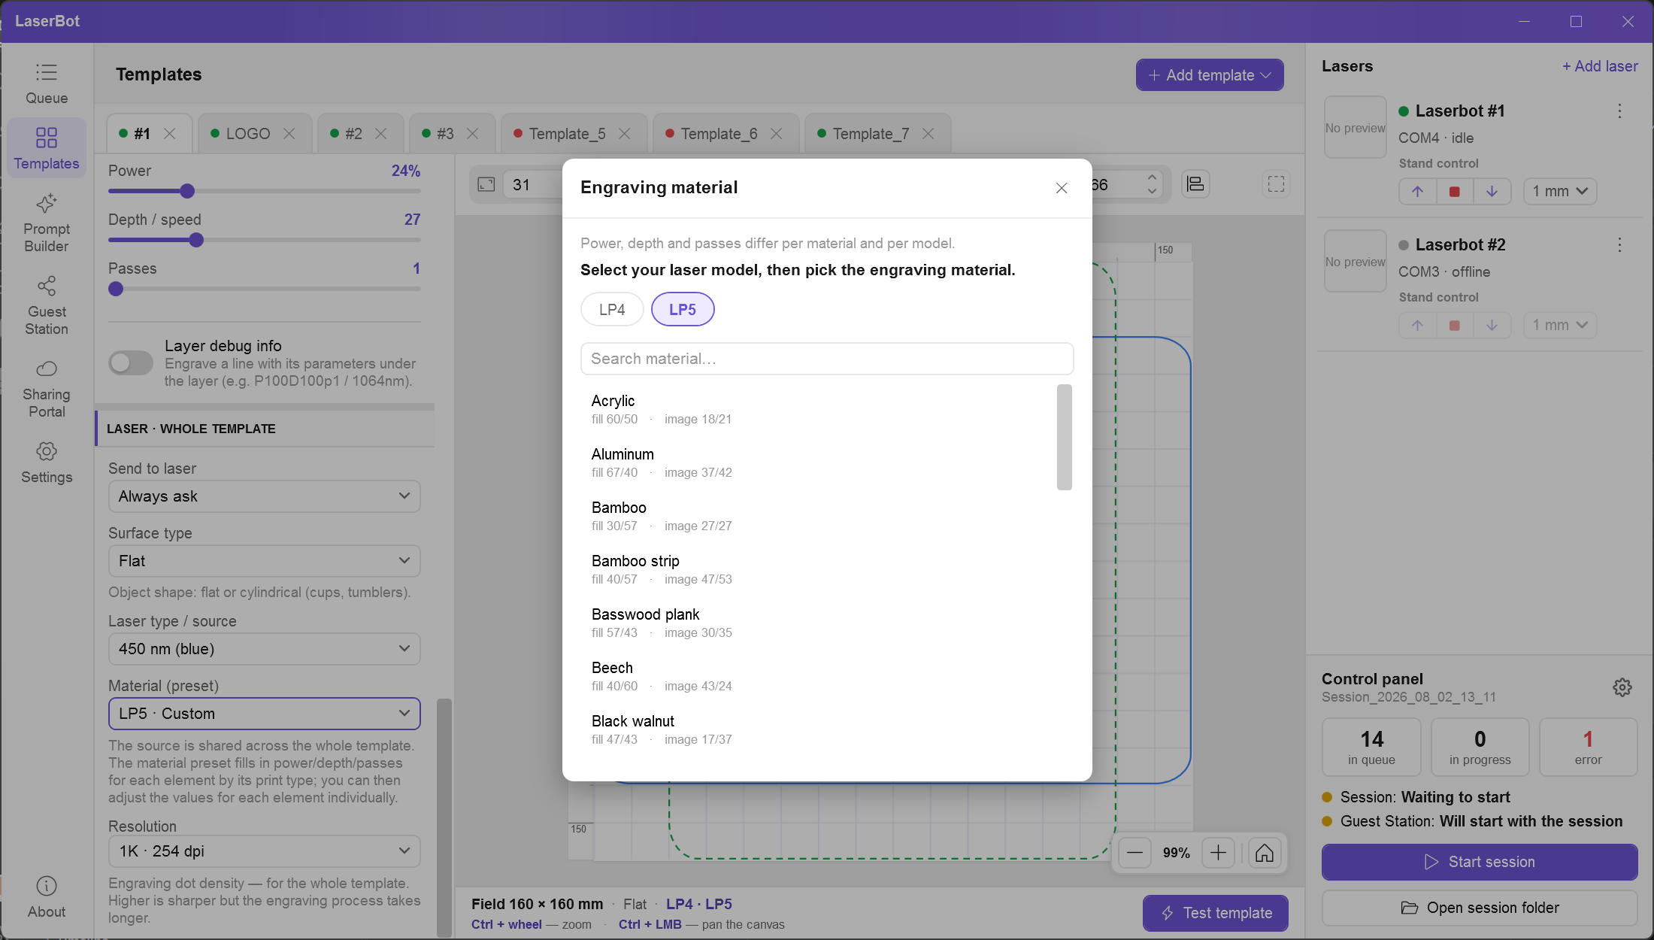Open Laser type / source dropdown
The image size is (1654, 940).
[265, 649]
